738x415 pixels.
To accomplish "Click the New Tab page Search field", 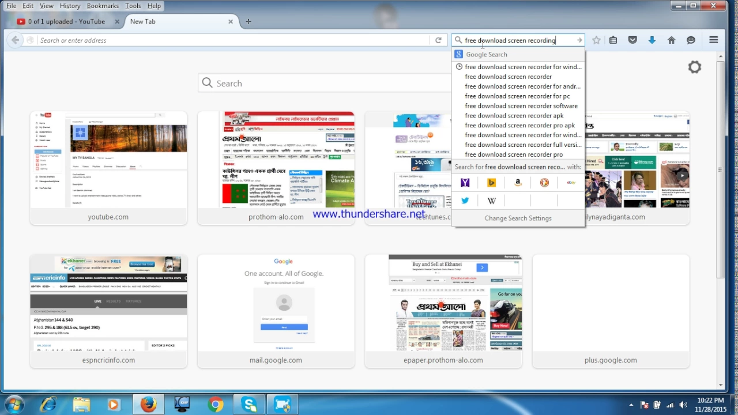I will click(x=326, y=83).
